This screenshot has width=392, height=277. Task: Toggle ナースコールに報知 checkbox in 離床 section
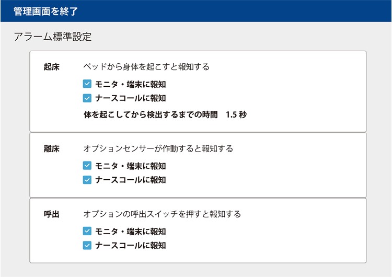(87, 180)
